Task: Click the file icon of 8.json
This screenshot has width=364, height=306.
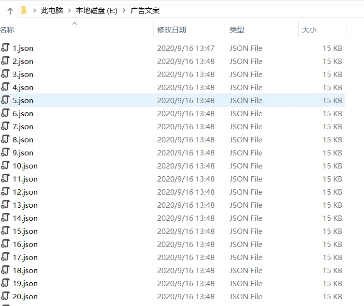Action: coord(5,139)
